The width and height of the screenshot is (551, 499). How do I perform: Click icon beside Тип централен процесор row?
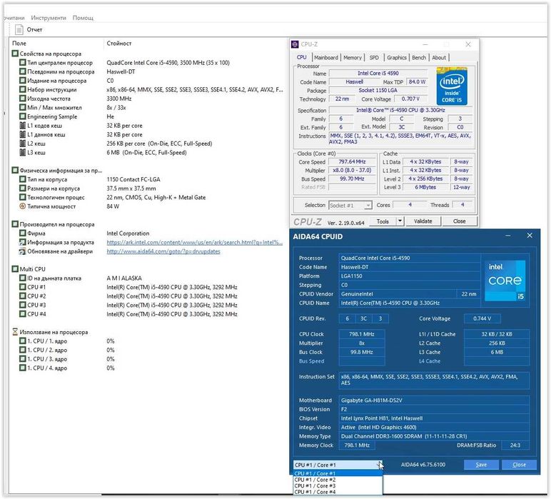point(23,63)
